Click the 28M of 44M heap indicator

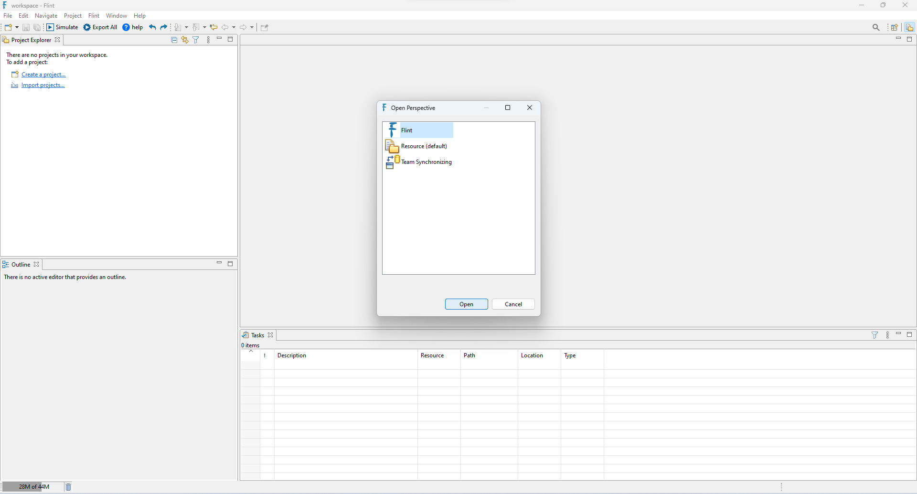pyautogui.click(x=32, y=486)
